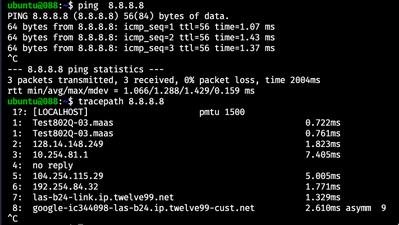The image size is (399, 225).
Task: Click the [LOCALHOST] entry in tracepath output
Action: coord(60,112)
